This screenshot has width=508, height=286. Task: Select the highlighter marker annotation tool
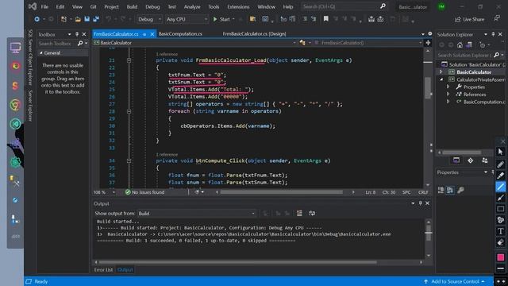501,176
